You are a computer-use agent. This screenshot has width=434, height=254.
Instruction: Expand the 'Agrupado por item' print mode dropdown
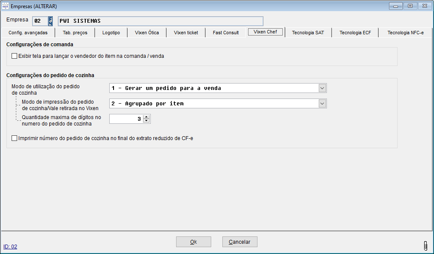tap(322, 104)
